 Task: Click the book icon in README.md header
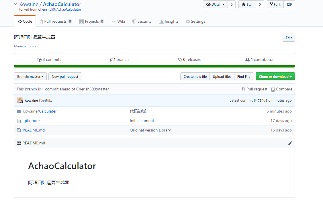19,143
